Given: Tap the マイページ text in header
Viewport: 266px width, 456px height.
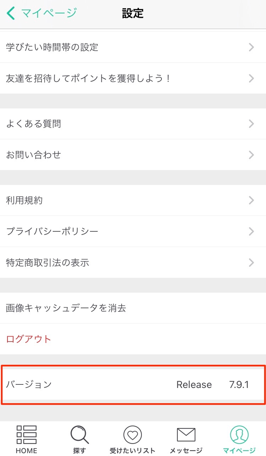Looking at the screenshot, I should pyautogui.click(x=49, y=13).
